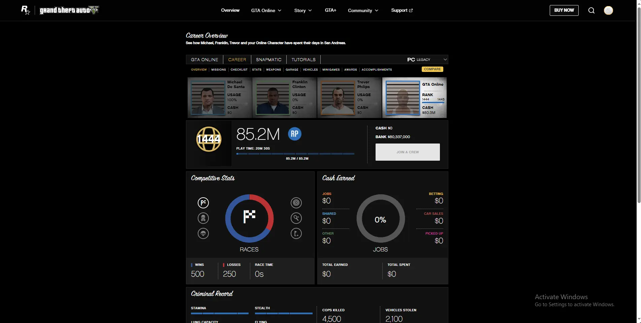Click the LOSSES value "250"

[229, 274]
